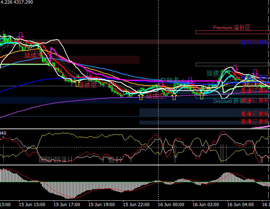Click the lowest red 看涨订单块 label
Image resolution: width=270 pixels, height=209 pixels.
coord(255,122)
